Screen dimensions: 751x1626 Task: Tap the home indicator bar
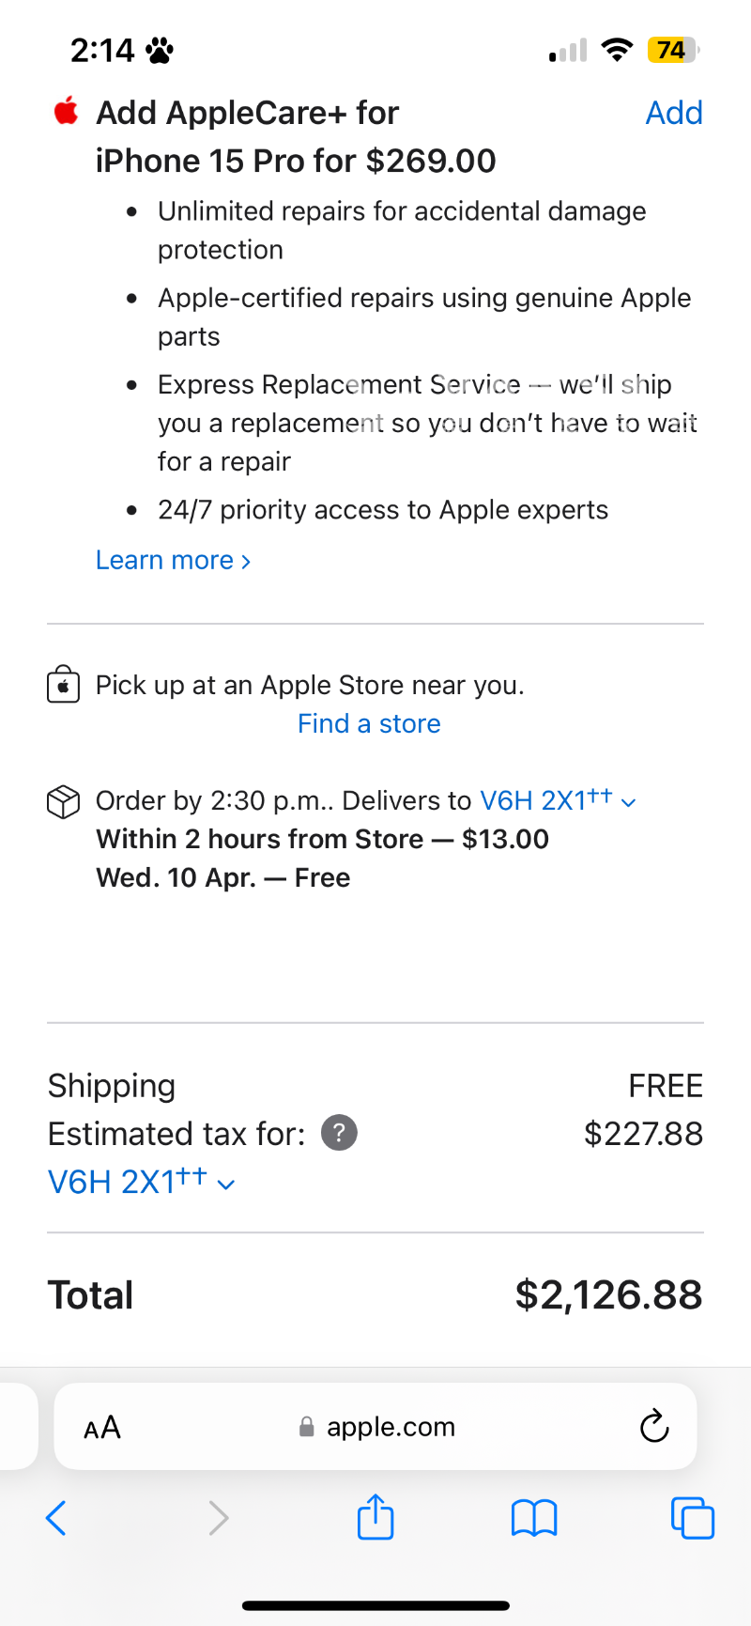click(x=375, y=1605)
